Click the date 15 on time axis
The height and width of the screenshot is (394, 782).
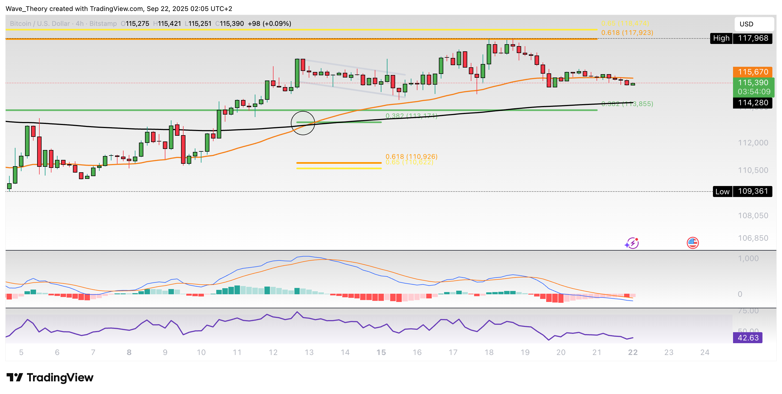381,352
